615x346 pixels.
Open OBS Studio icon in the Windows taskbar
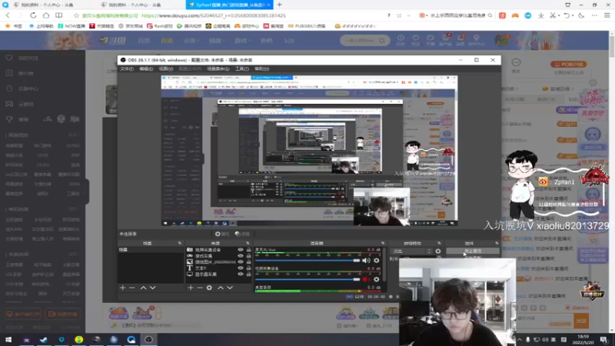pyautogui.click(x=148, y=339)
